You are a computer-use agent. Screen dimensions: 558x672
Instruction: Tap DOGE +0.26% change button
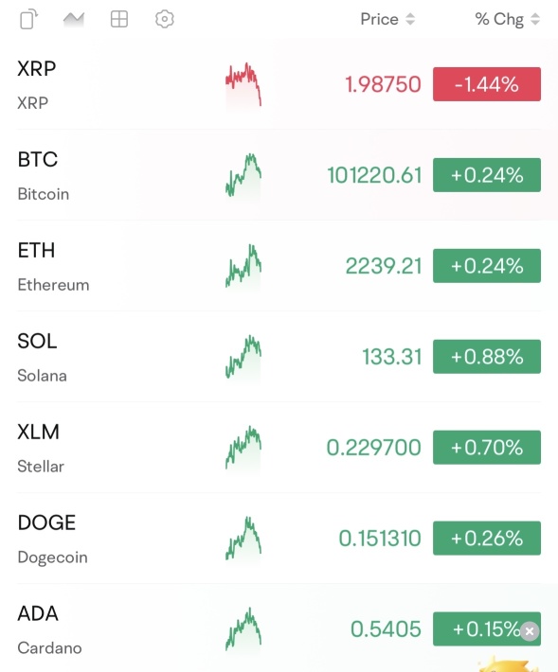487,539
